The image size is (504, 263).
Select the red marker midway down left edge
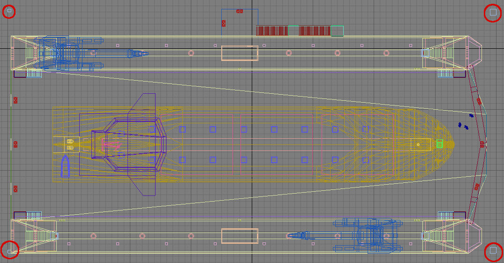(x=15, y=144)
